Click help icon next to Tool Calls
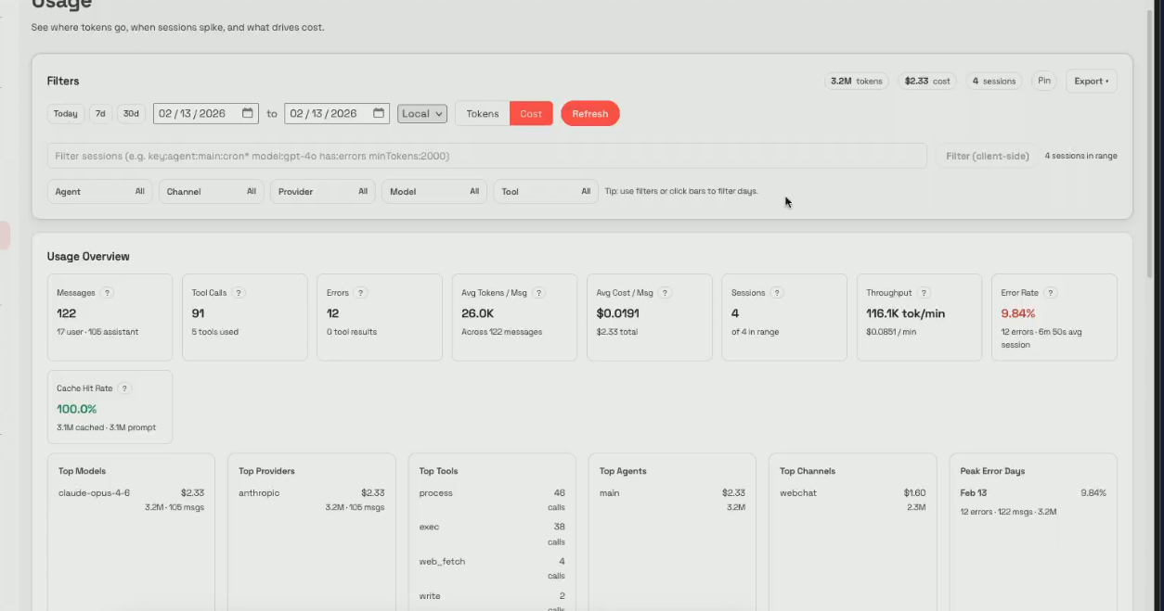The image size is (1164, 611). click(239, 293)
